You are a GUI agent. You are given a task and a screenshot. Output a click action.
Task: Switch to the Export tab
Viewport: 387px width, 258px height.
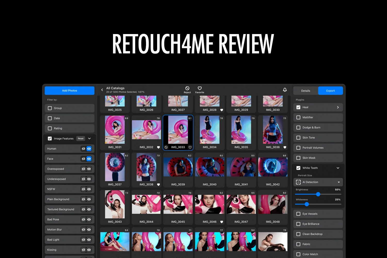[330, 91]
